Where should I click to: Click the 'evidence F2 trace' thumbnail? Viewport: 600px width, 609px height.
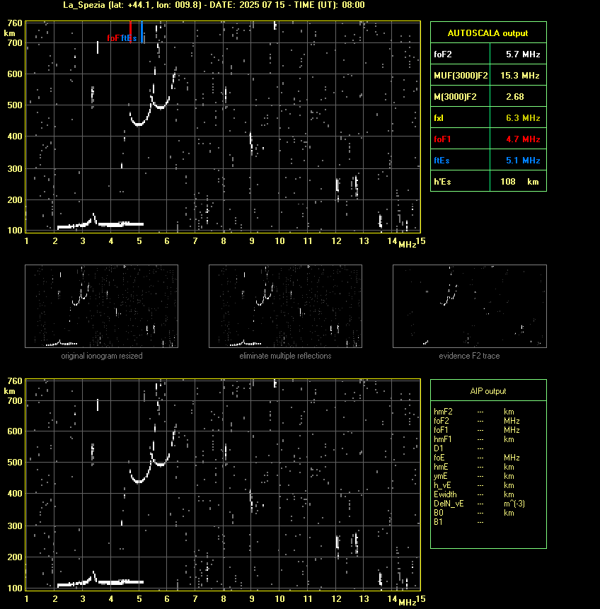pos(469,306)
